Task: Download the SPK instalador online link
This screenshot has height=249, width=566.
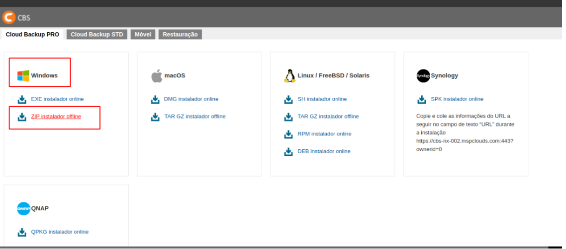Action: tap(457, 99)
